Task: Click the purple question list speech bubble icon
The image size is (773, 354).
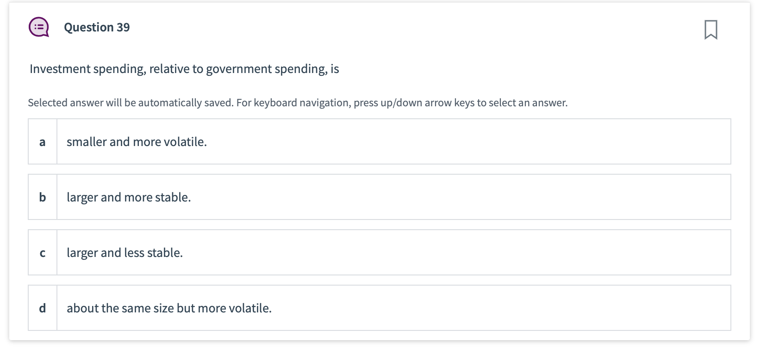Action: [x=39, y=27]
